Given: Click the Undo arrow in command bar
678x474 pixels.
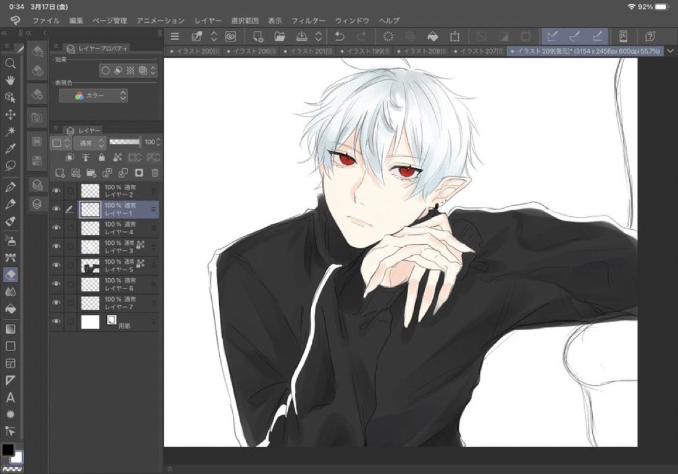Looking at the screenshot, I should (340, 36).
